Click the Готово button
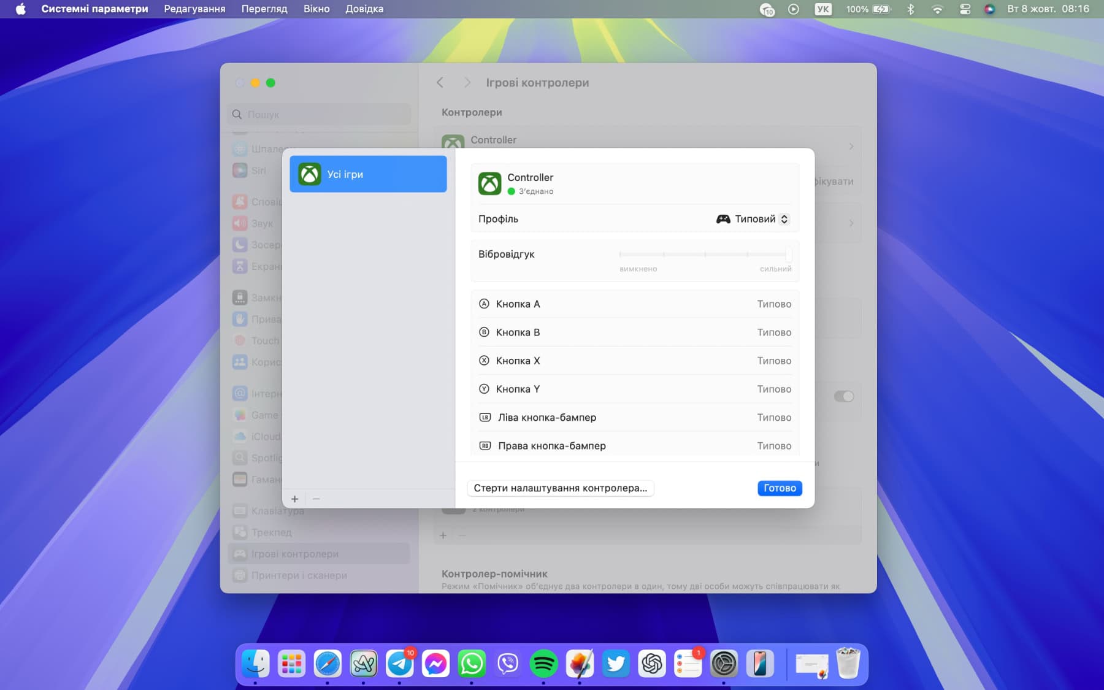 [780, 488]
